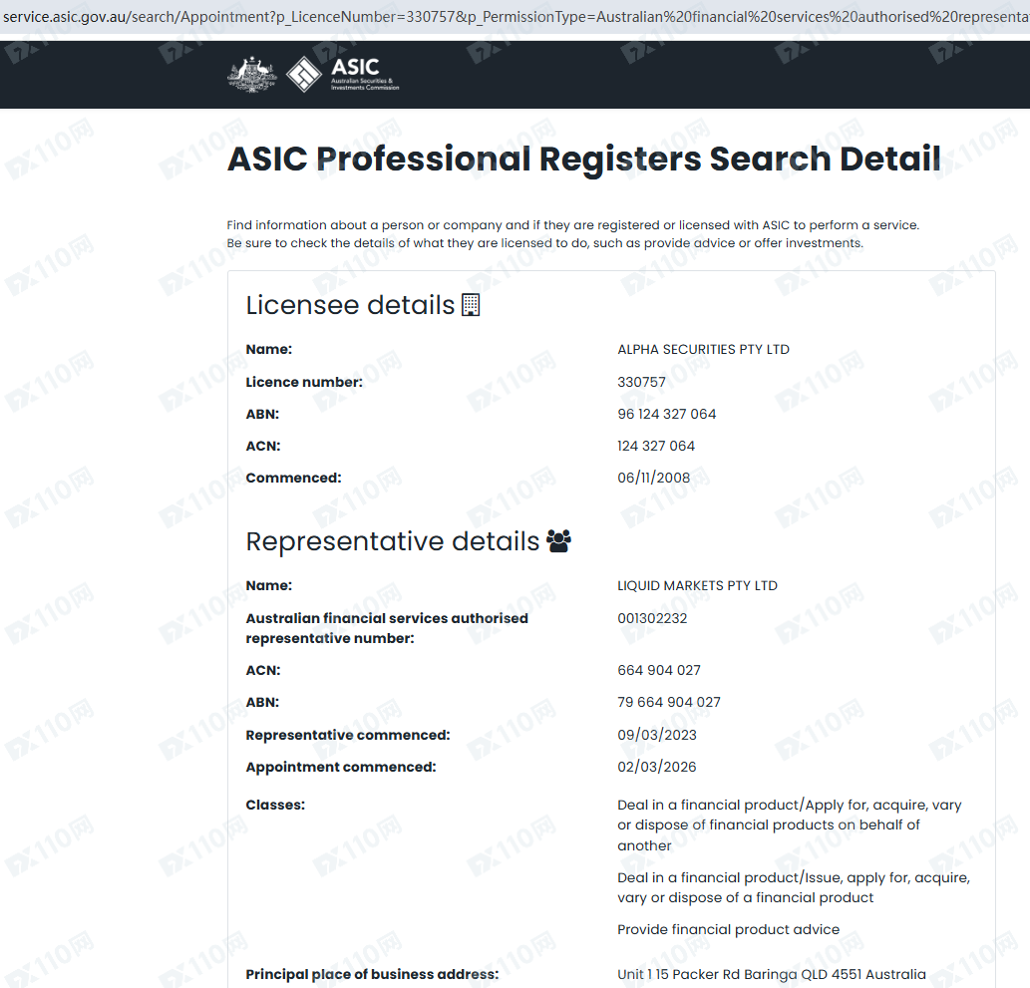
Task: Select representative ABN 79 664 904 027
Action: coord(669,702)
